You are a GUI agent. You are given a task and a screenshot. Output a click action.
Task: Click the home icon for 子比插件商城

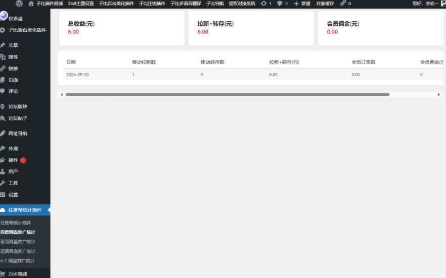(x=31, y=4)
